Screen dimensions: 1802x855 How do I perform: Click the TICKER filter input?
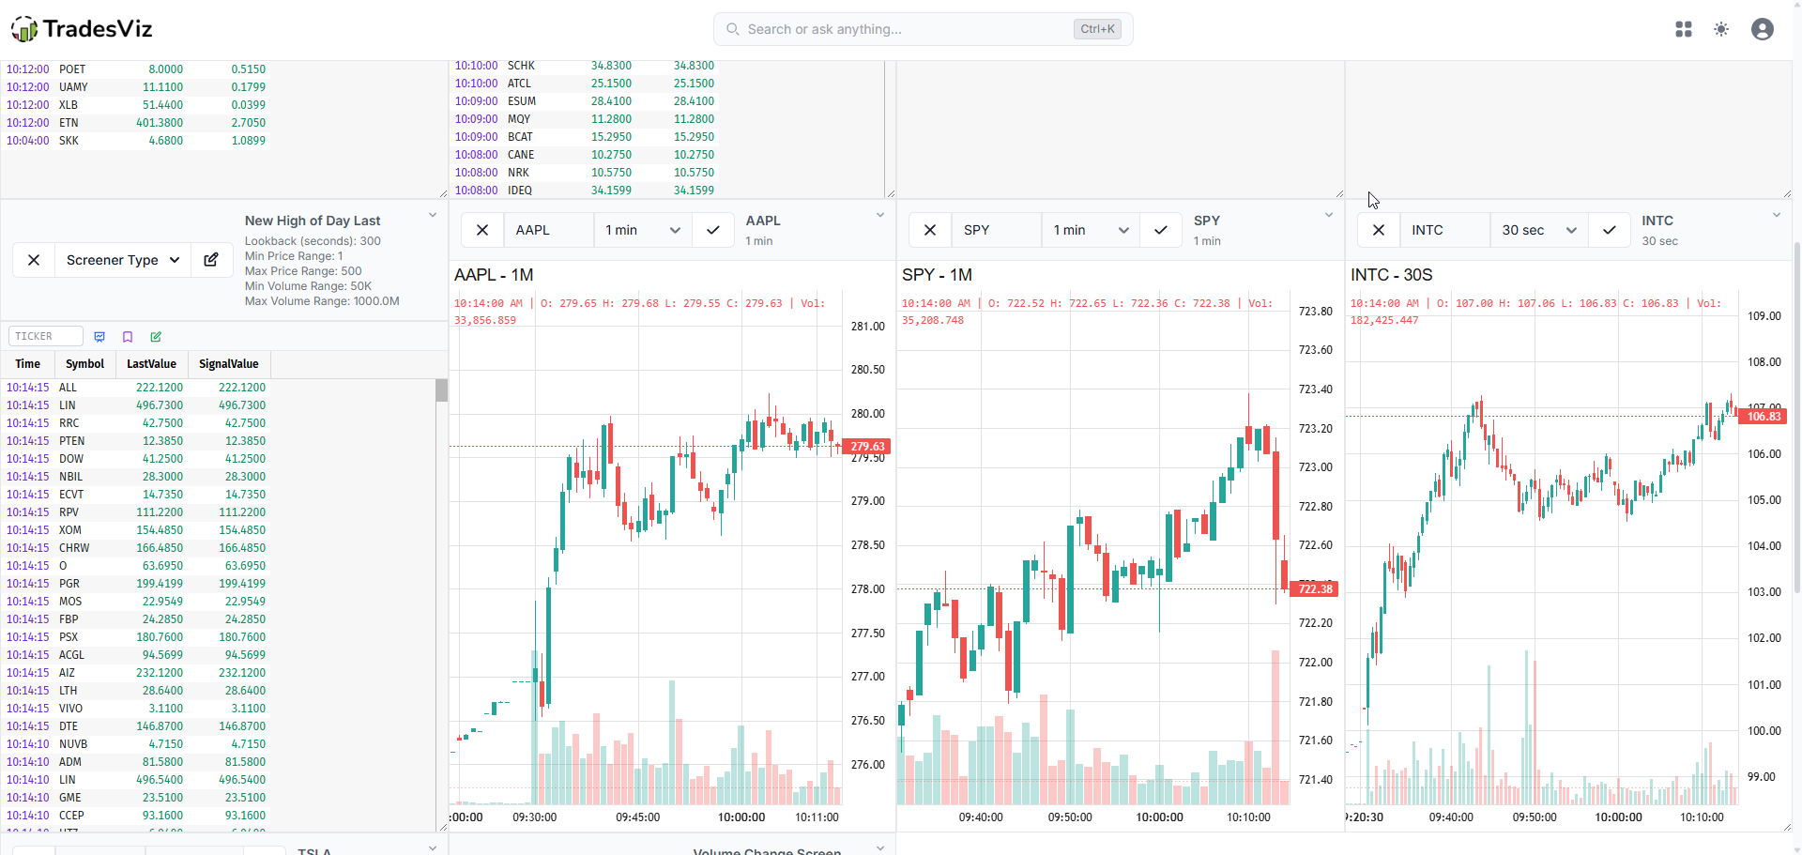click(46, 336)
